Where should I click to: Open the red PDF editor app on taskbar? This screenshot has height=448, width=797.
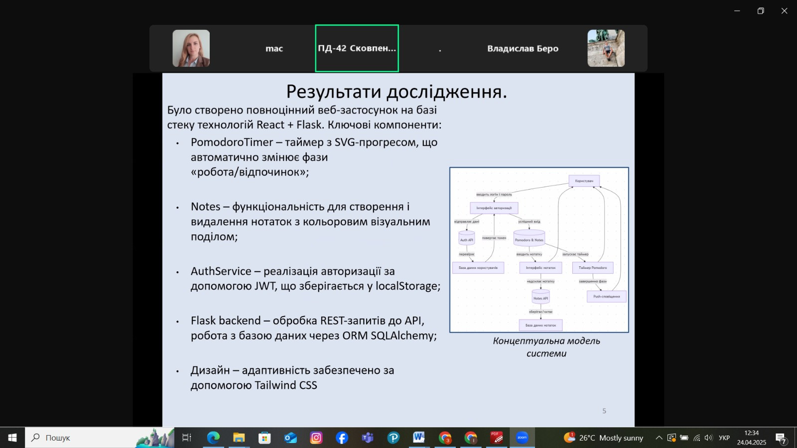point(496,438)
